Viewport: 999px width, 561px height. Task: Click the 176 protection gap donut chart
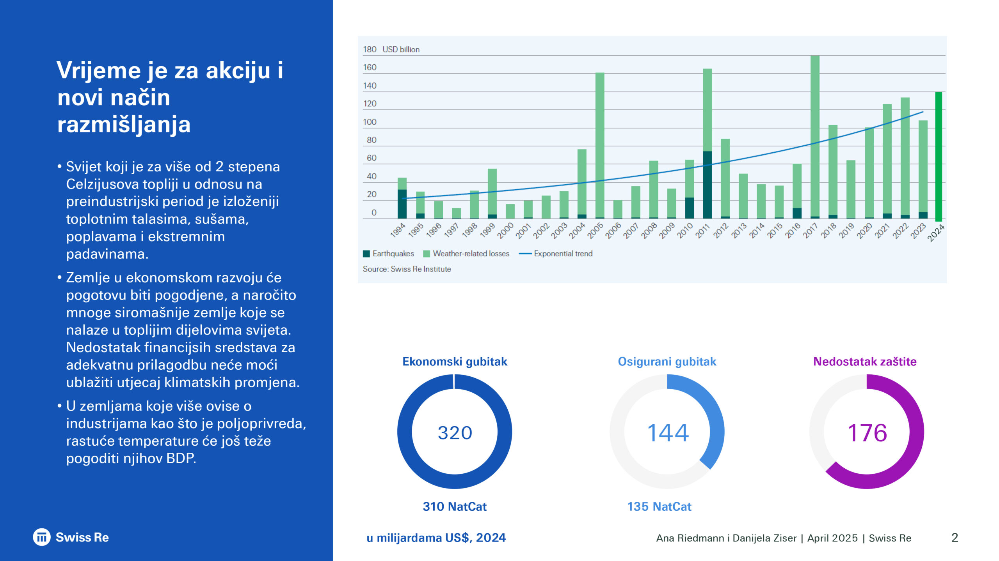867,432
